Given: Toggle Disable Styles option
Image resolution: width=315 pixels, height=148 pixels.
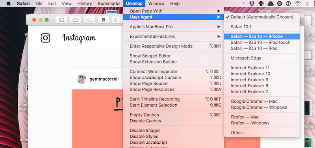Looking at the screenshot, I should point(174,137).
